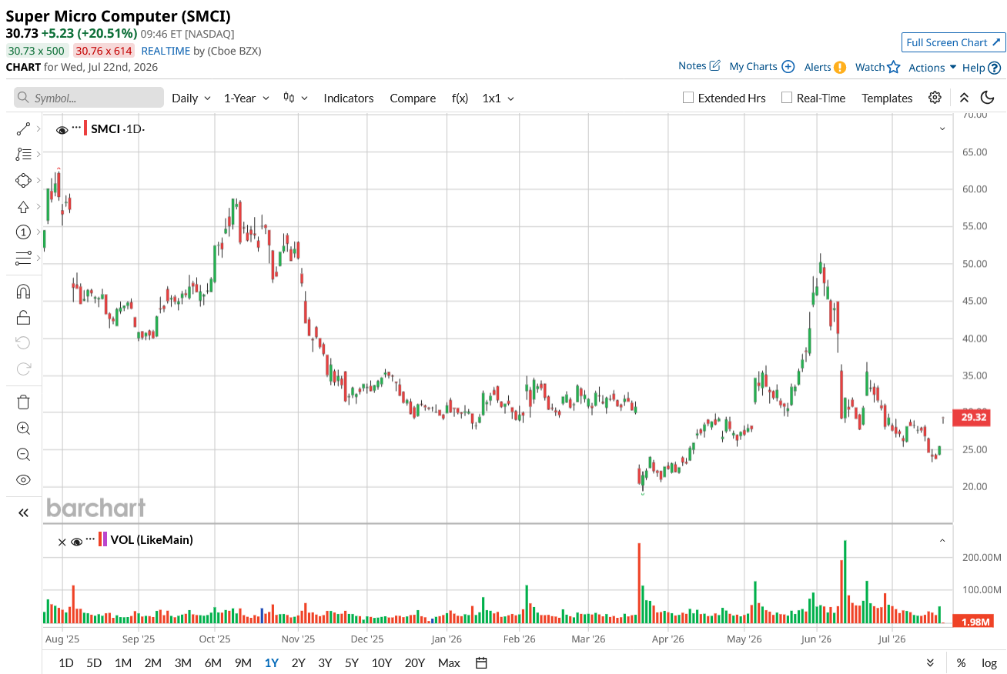This screenshot has height=674, width=1007.
Task: Open the 1x1 grid layout dropdown
Action: coord(498,98)
